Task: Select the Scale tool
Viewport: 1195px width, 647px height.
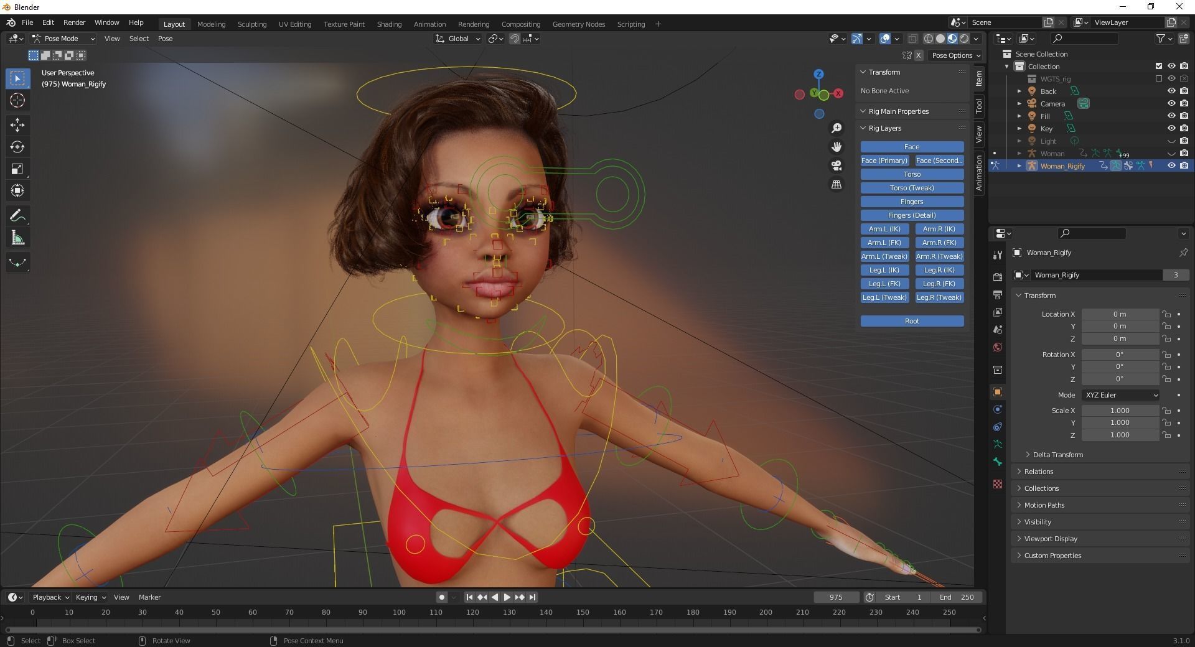Action: pyautogui.click(x=17, y=169)
